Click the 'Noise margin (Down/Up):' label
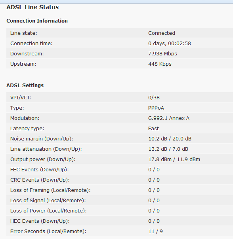The height and width of the screenshot is (239, 233). (x=42, y=139)
